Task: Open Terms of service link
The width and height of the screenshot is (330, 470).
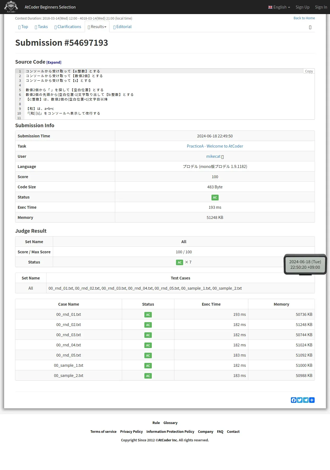Action: (103, 432)
